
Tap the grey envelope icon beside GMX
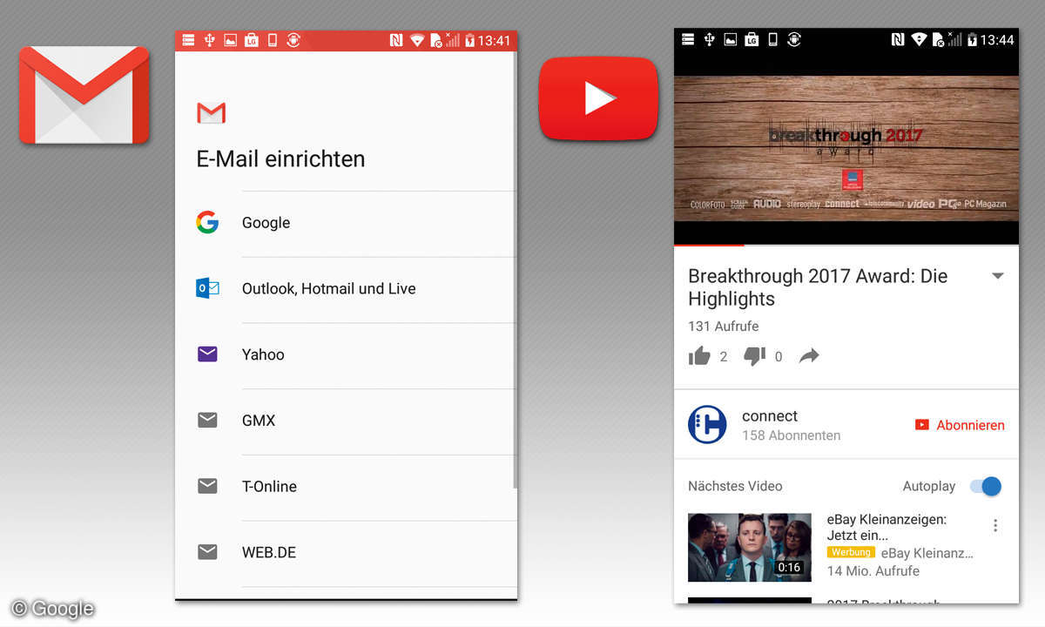pyautogui.click(x=207, y=421)
